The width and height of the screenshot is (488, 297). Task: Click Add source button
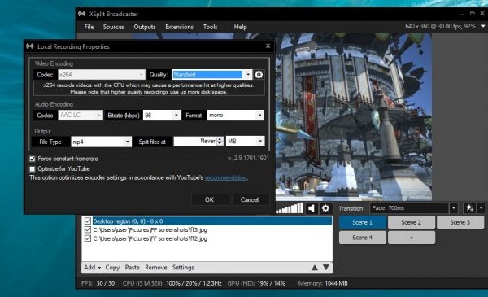point(92,268)
